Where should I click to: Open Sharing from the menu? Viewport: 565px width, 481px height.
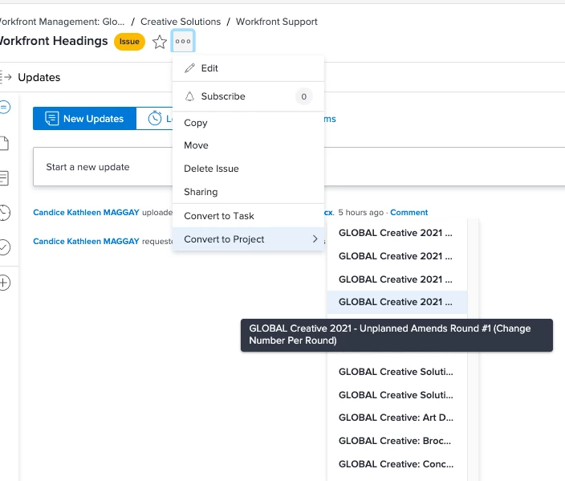(248, 192)
